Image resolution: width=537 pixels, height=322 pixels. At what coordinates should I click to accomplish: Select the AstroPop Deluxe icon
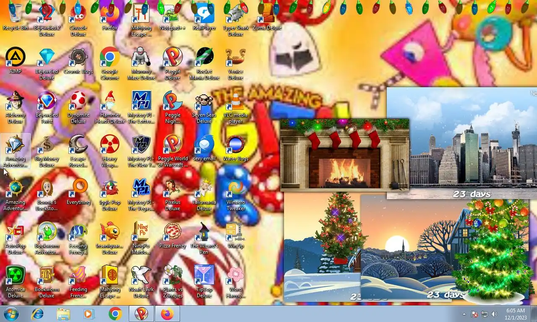(16, 238)
